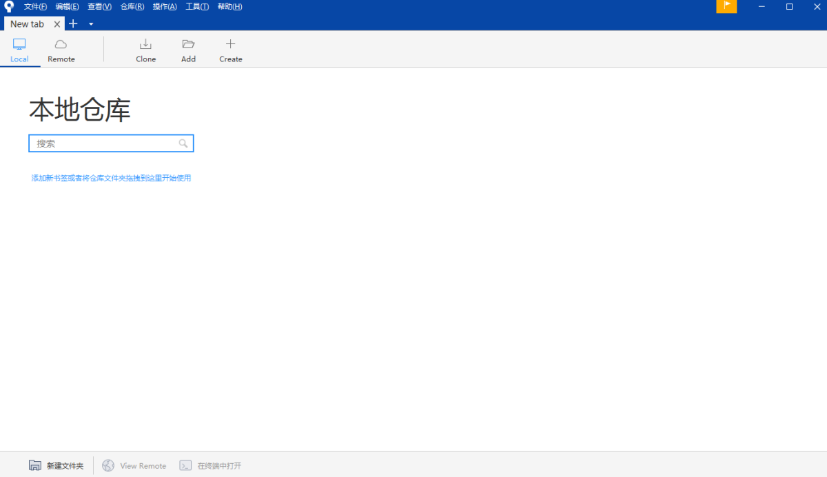Select the New tab

pos(26,23)
